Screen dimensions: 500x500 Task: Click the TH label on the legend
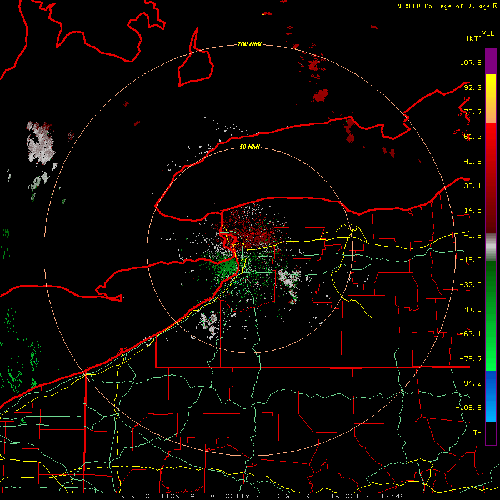pos(477,433)
